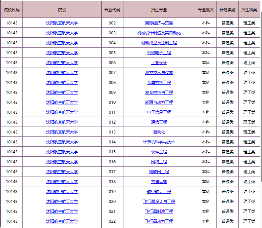Open the 电子信息工程 link
The image size is (262, 228).
tap(159, 112)
